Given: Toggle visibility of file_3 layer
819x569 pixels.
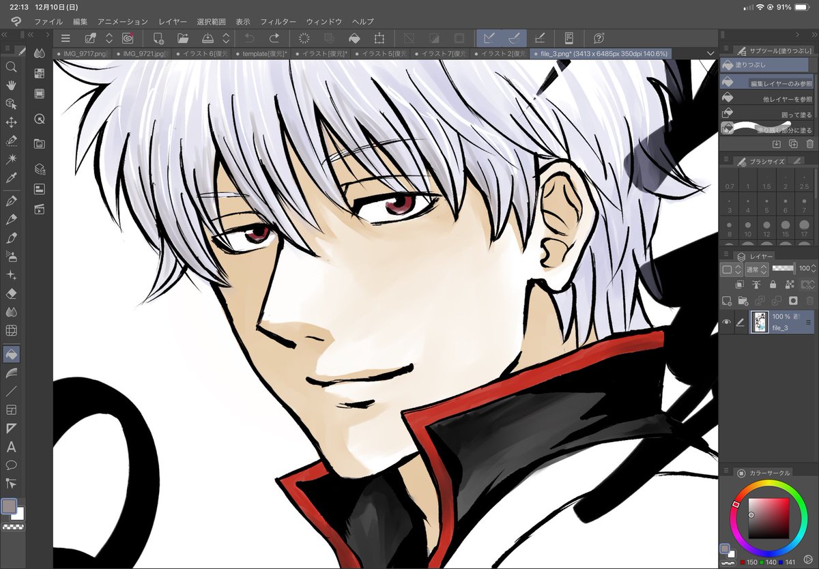Looking at the screenshot, I should [x=727, y=322].
